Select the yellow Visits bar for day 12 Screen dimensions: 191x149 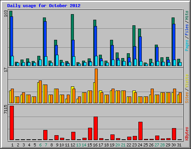pyautogui.click(x=72, y=95)
